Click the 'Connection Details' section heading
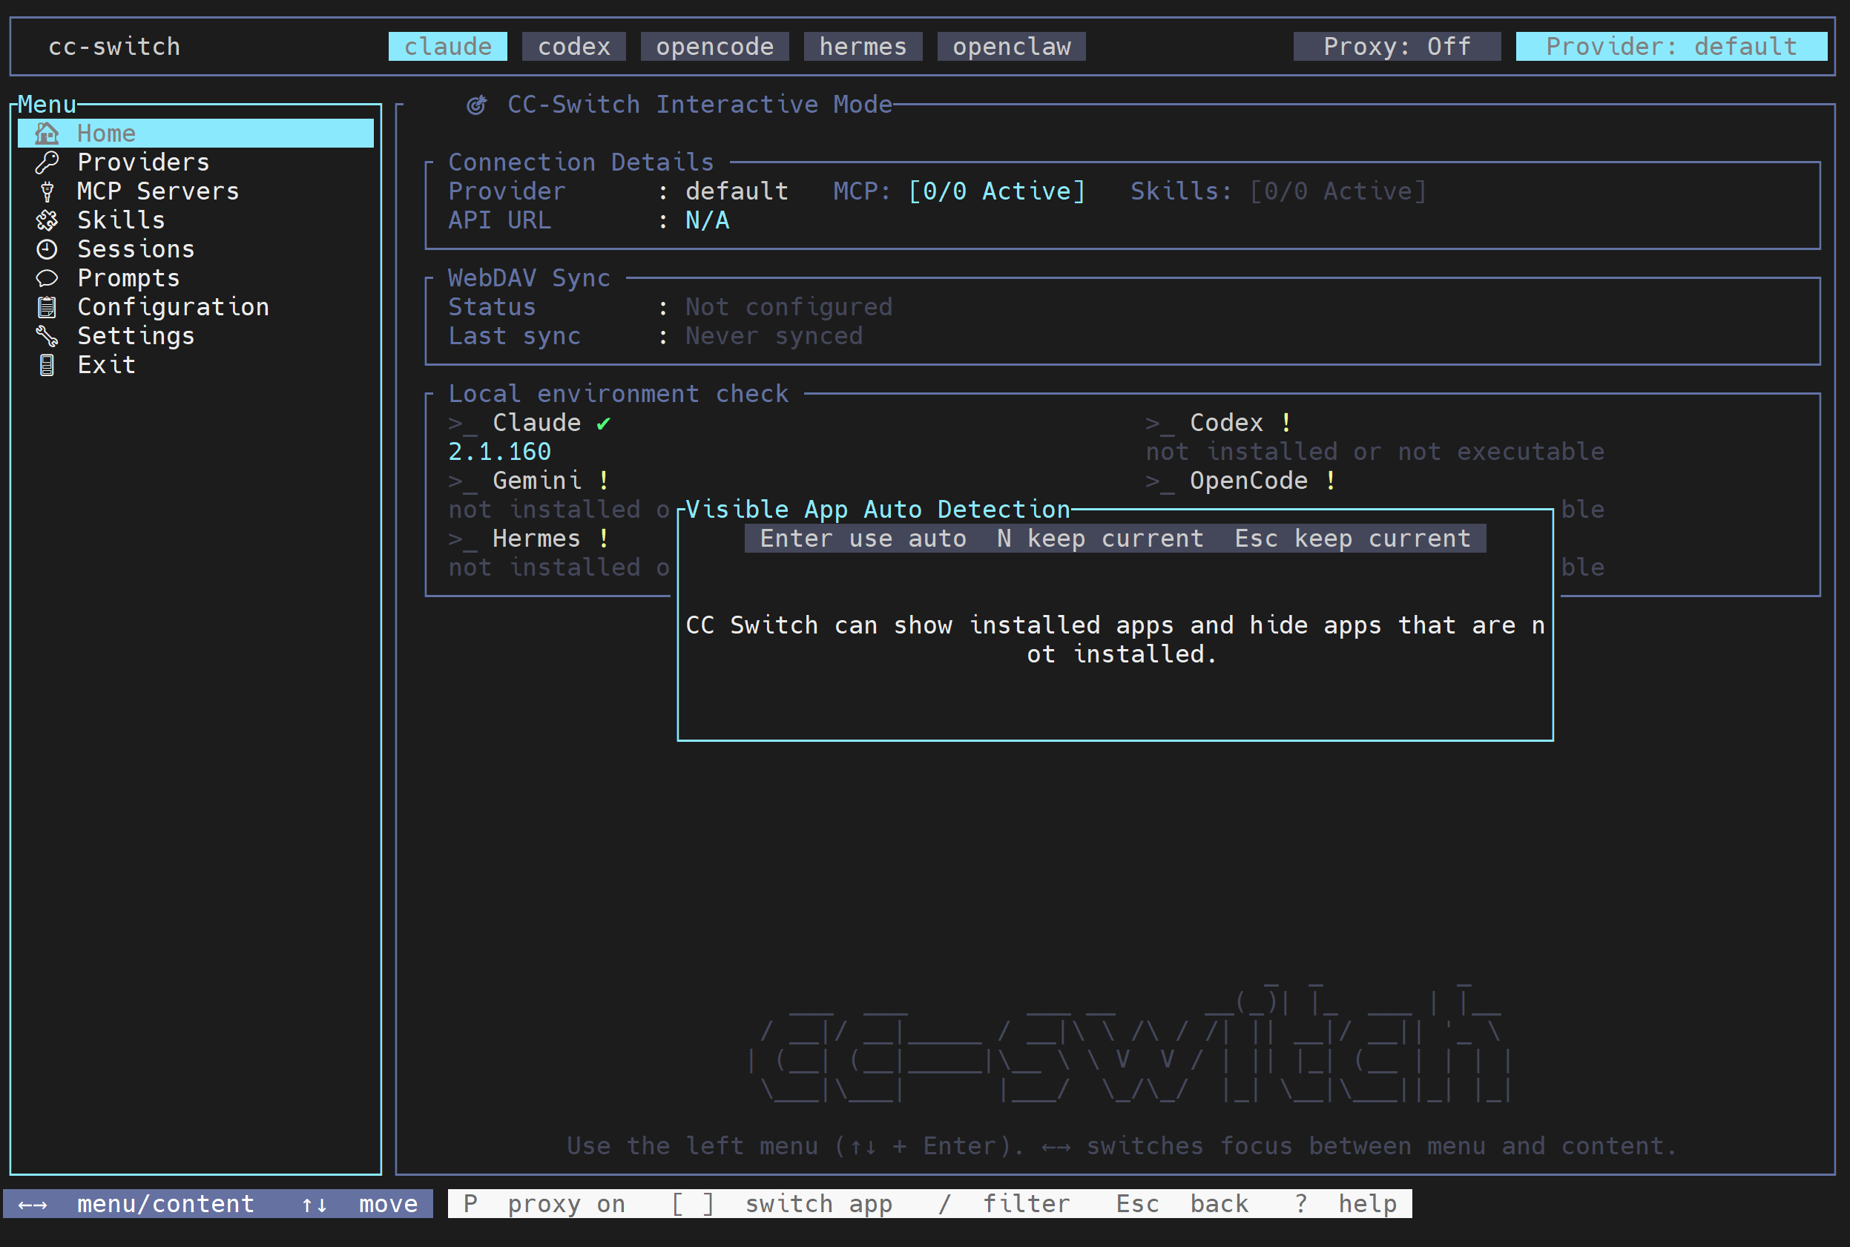 [581, 162]
